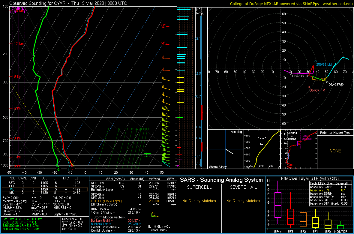Click the Bunkers Left storm motion line

pos(116,224)
